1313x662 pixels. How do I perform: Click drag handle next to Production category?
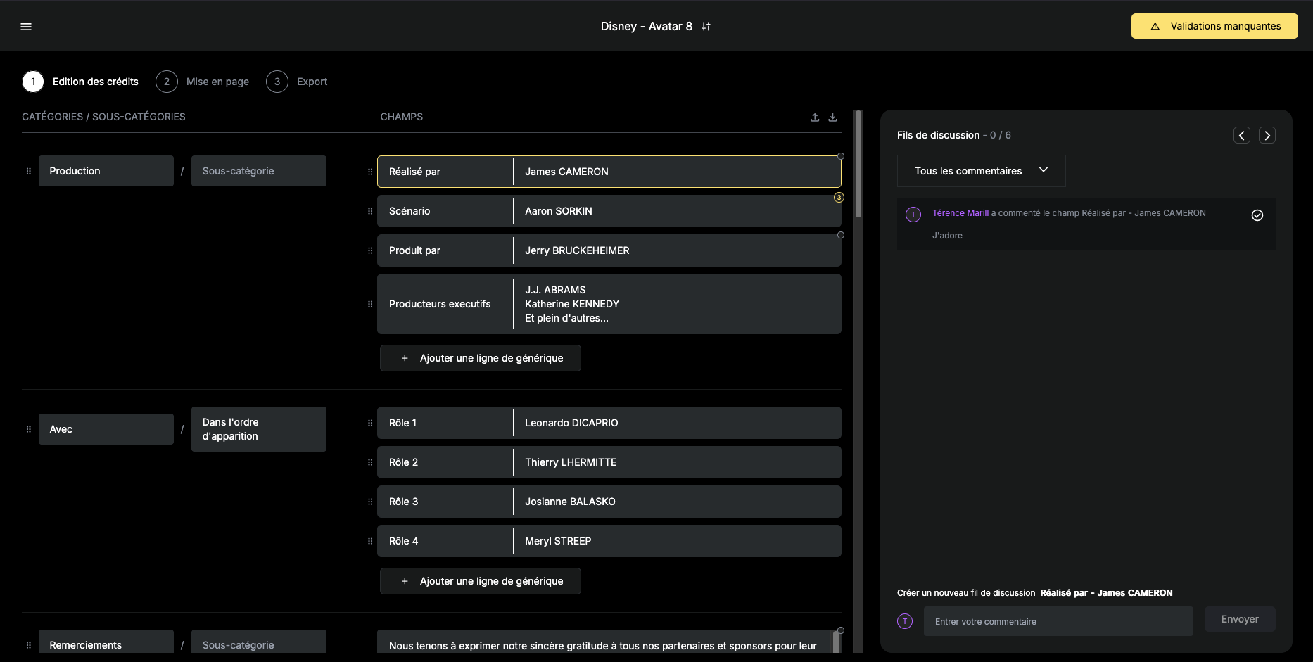coord(29,172)
